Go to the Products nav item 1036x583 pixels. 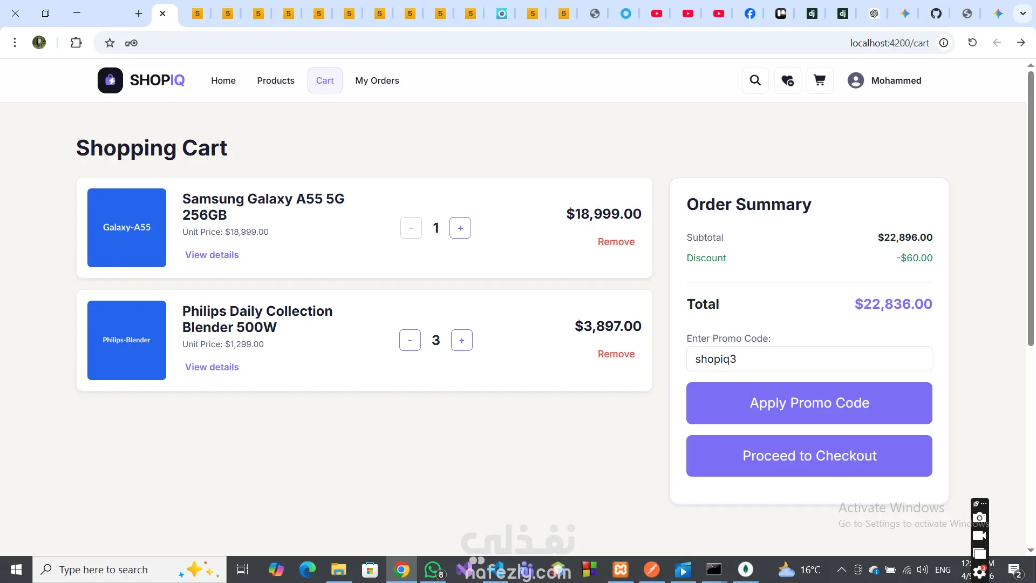(x=276, y=80)
